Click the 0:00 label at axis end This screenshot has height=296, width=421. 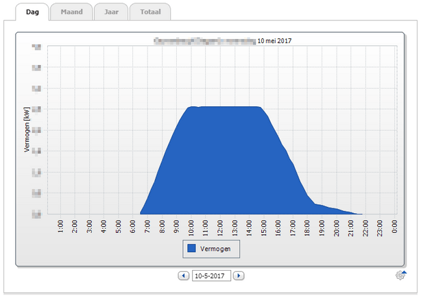click(x=395, y=227)
